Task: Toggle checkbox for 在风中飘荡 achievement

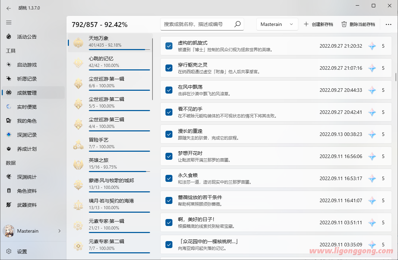Action: click(x=169, y=90)
